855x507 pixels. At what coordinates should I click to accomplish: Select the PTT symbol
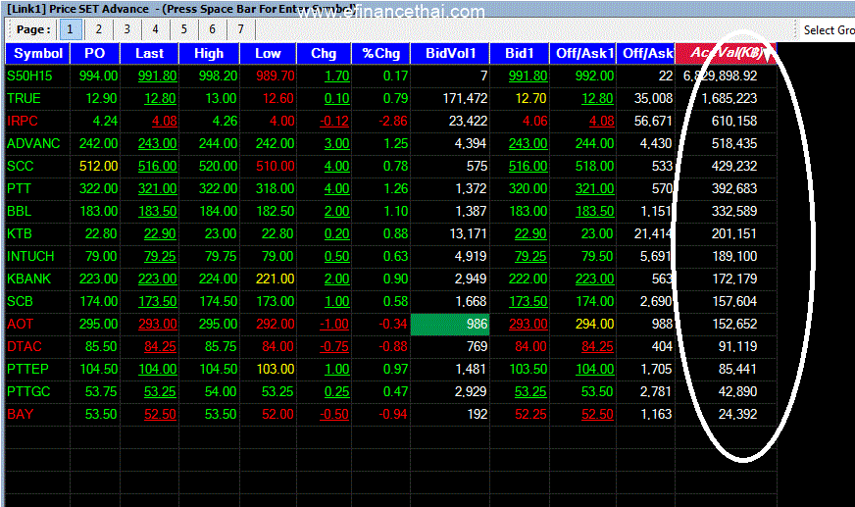point(19,188)
